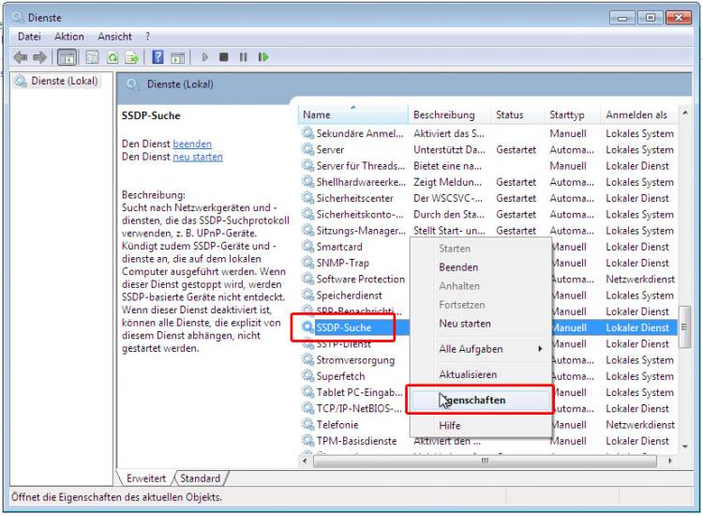Click the Export list toolbar icon

coord(132,57)
